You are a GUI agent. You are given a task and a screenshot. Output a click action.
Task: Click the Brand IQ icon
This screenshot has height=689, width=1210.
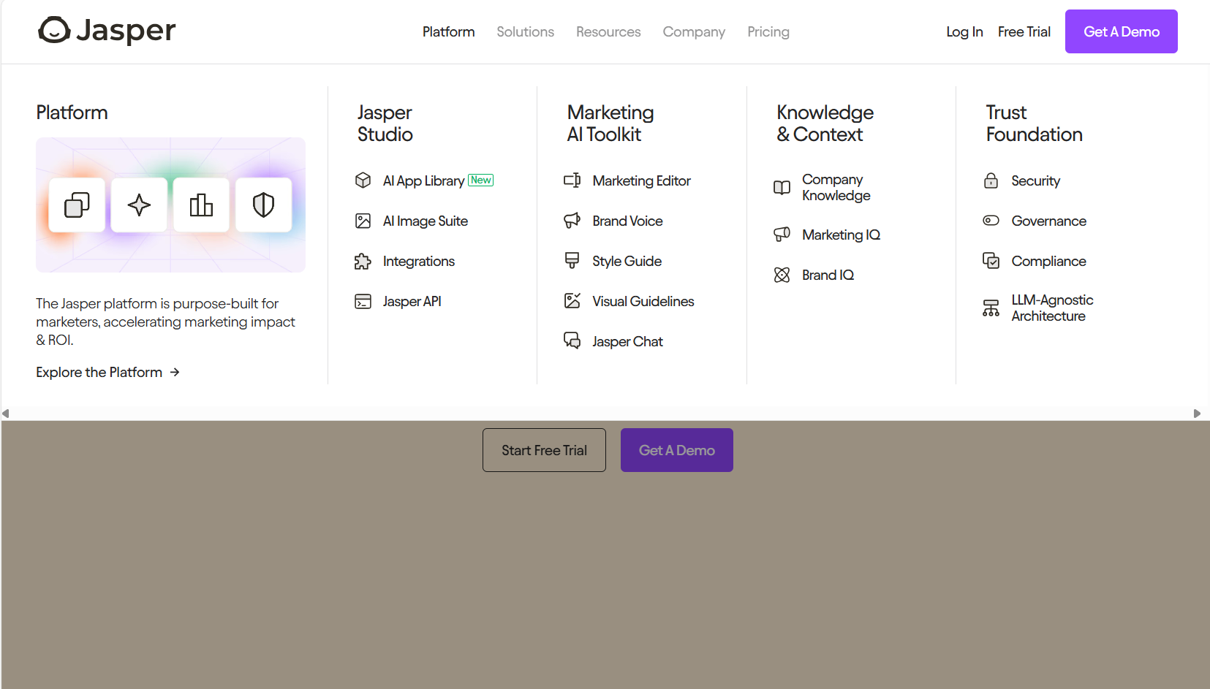(x=782, y=275)
